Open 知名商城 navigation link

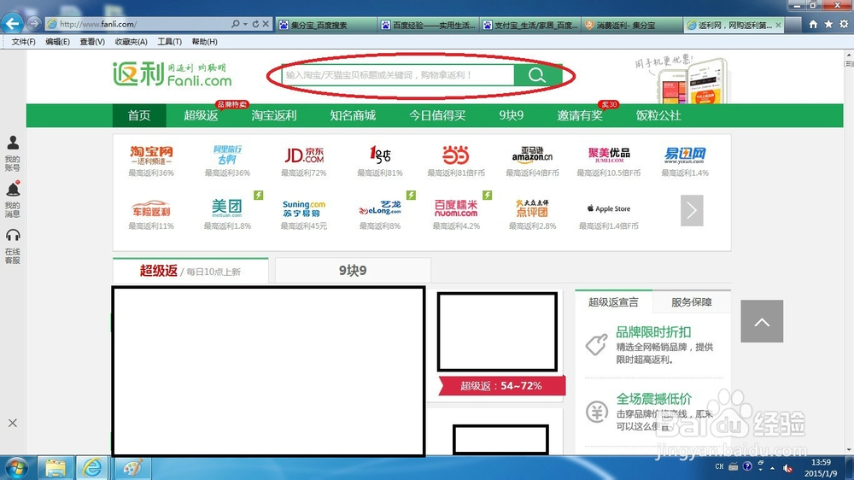tap(353, 115)
